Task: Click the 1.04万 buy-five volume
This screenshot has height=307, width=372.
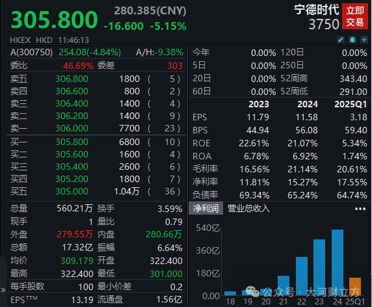Action: (x=127, y=191)
